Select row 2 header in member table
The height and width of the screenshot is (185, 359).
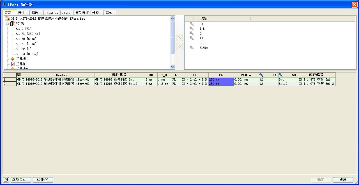(x=10, y=84)
